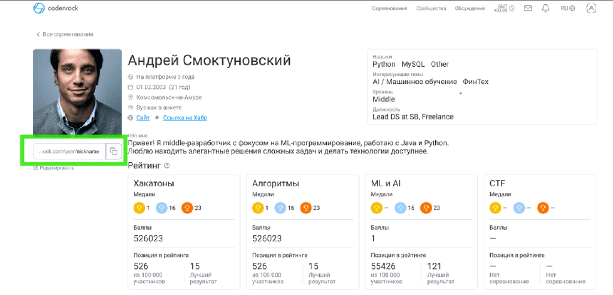Click the Редактировать profile link
Screen dimensions: 613x295
[x=53, y=168]
